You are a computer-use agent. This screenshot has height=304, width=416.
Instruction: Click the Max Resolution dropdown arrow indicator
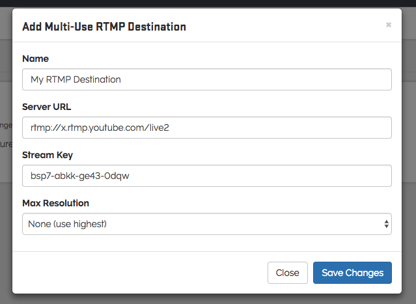click(387, 224)
